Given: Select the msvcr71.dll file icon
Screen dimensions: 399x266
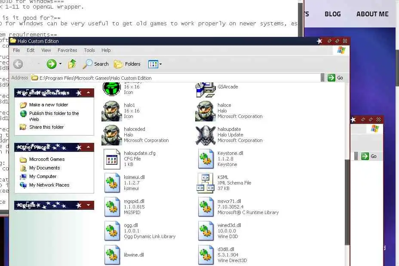Looking at the screenshot, I should click(x=206, y=207).
